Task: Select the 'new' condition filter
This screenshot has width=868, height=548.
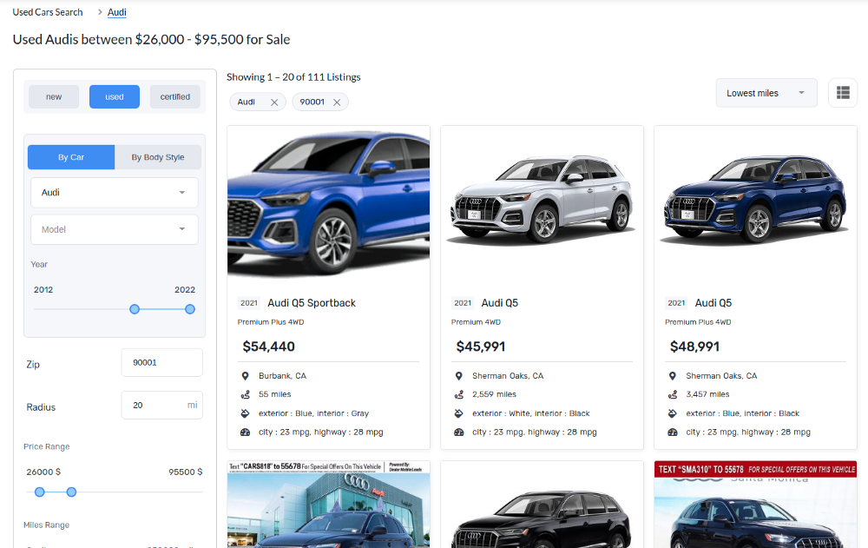Action: [x=54, y=96]
